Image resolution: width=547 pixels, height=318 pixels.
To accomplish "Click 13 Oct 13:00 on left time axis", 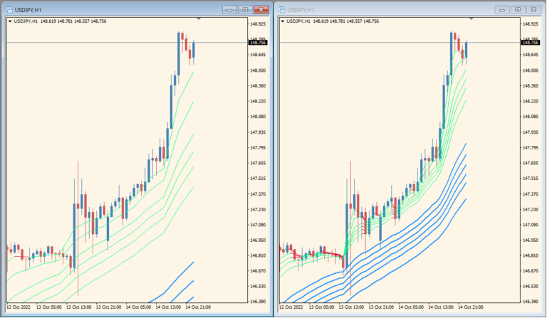I will (80, 307).
